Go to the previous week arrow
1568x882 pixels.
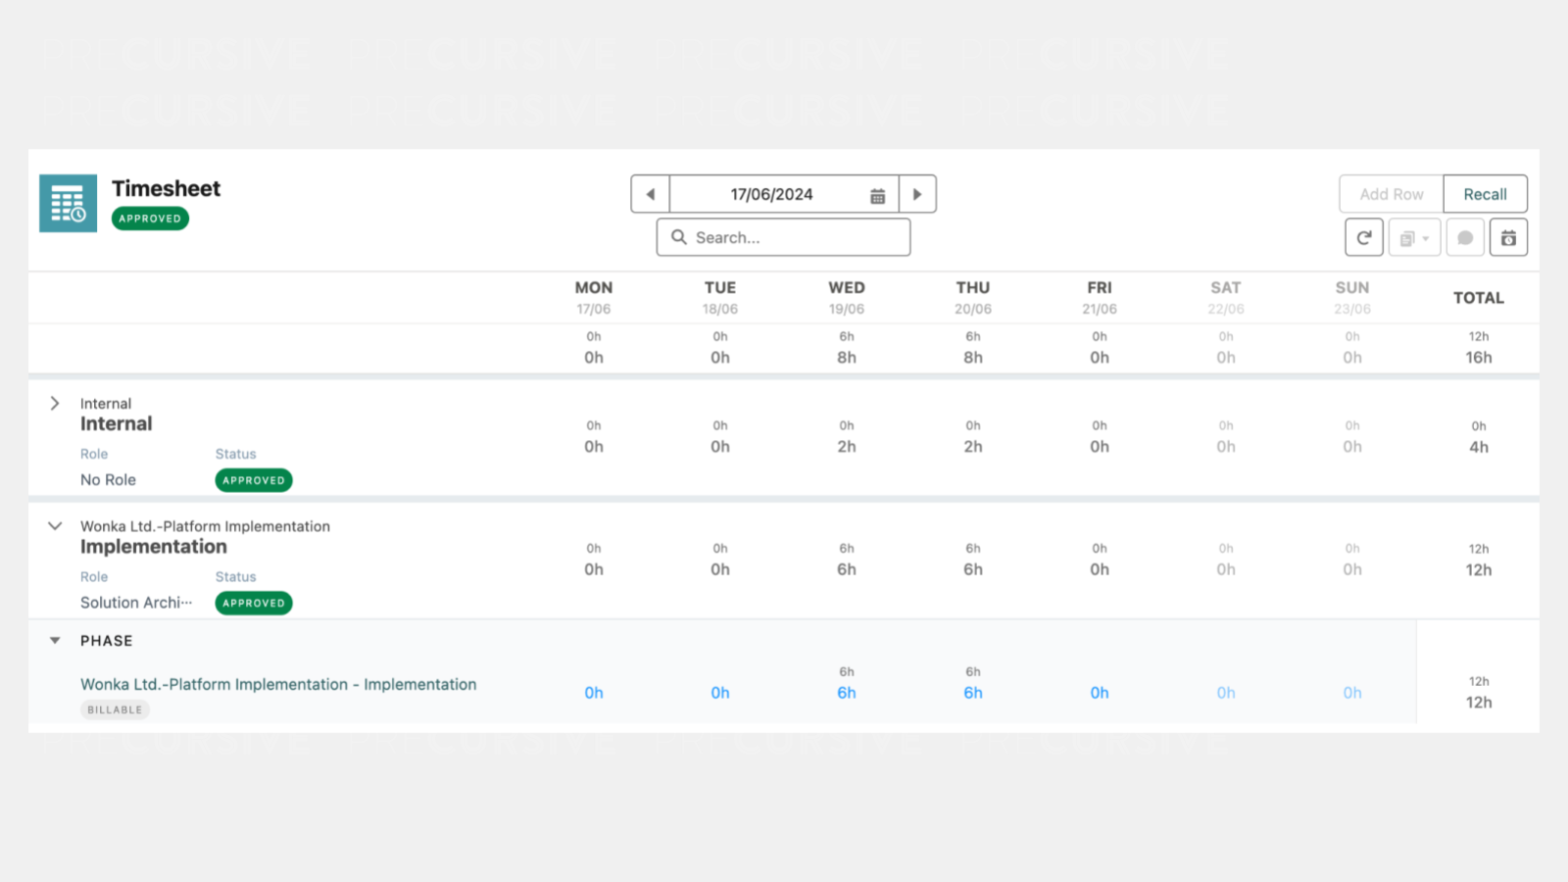651,194
